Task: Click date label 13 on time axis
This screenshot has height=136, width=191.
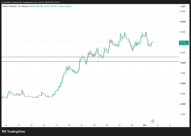Action: pyautogui.click(x=31, y=125)
